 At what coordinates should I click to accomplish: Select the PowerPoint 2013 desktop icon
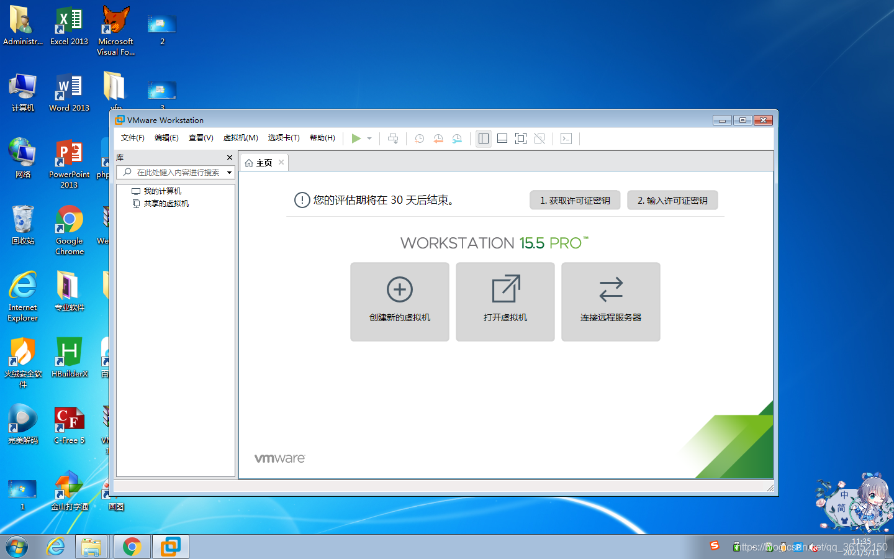pos(69,164)
